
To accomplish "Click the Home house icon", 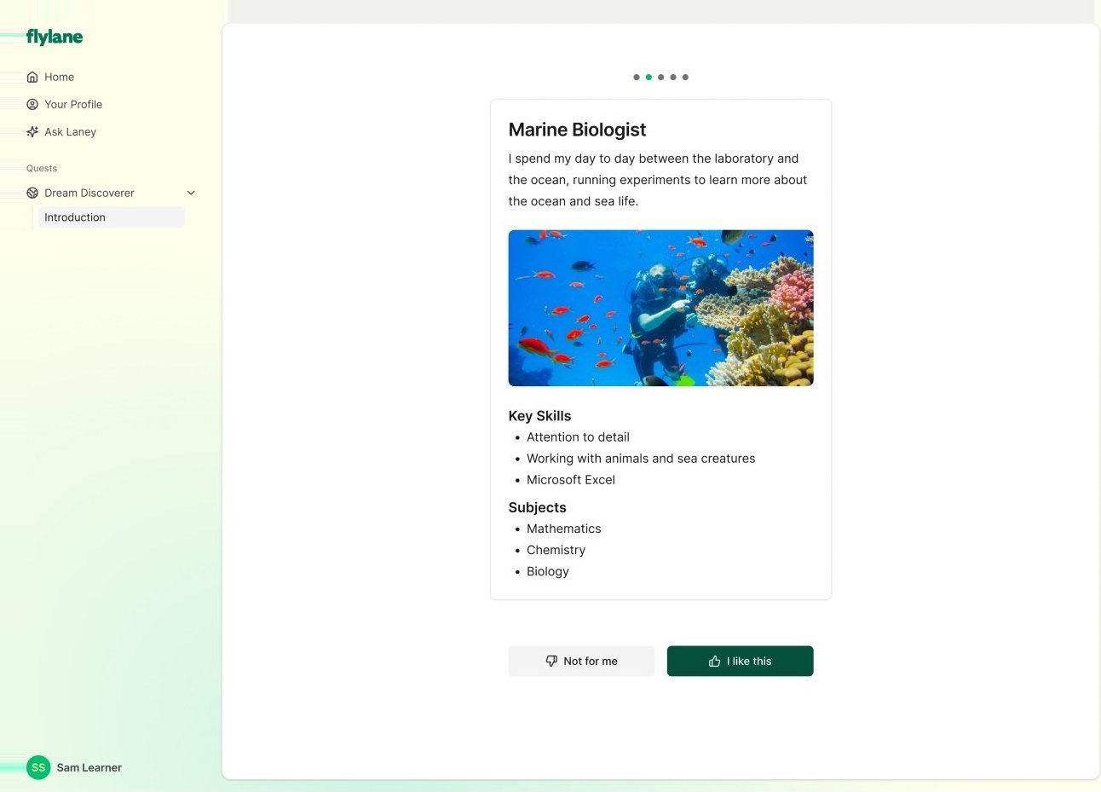I will tap(32, 77).
